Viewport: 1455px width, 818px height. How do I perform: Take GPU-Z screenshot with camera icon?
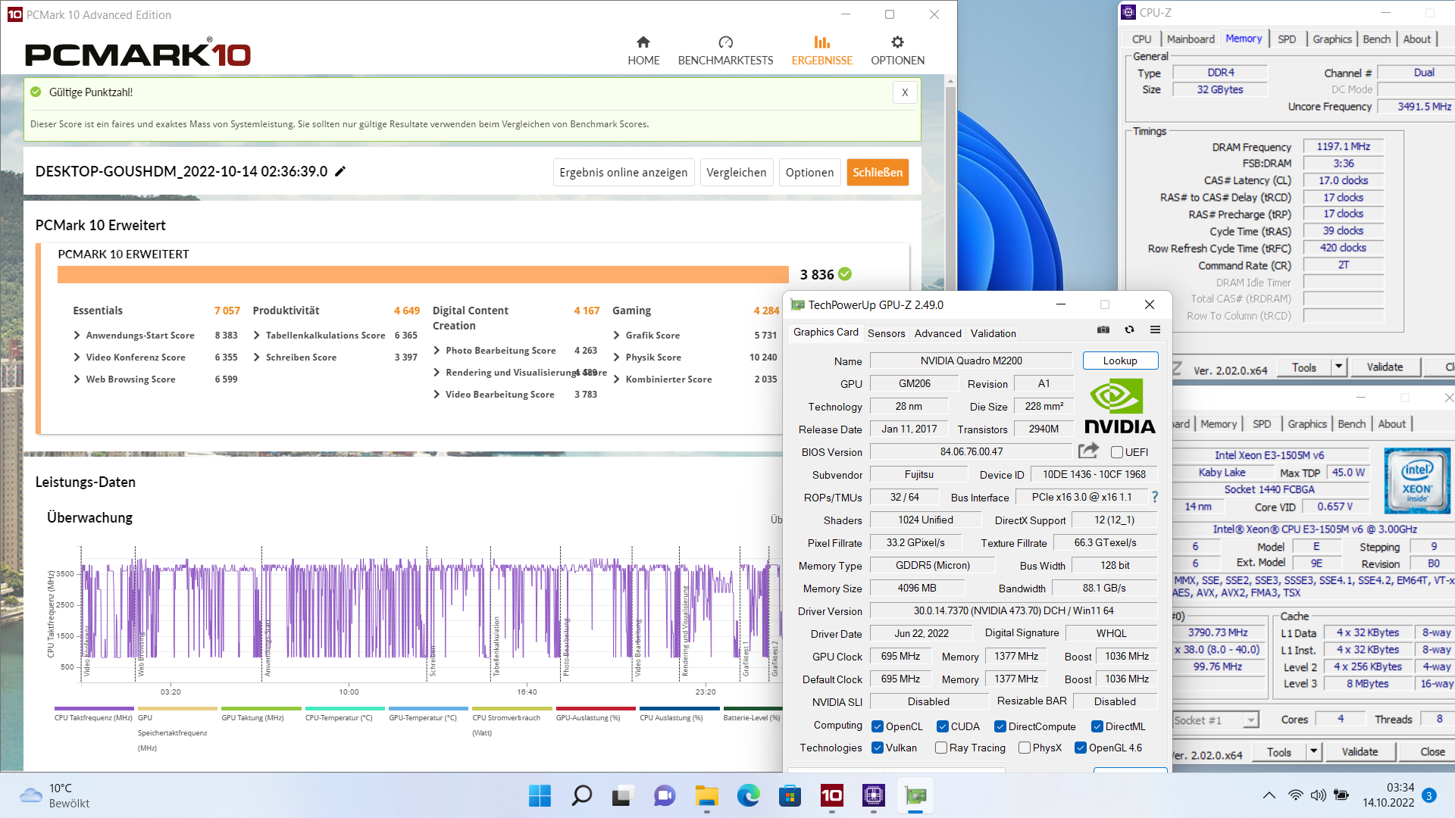tap(1103, 329)
